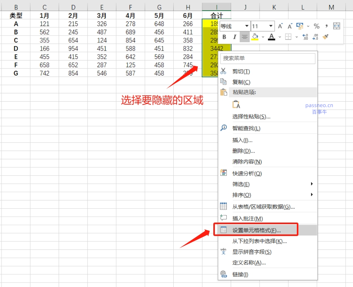Click cell containing 954 in row D
Image resolution: width=353 pixels, height=287 pixels.
click(x=73, y=48)
